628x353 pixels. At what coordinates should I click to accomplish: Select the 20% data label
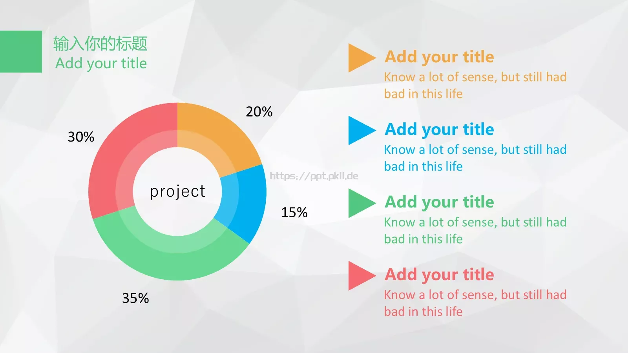pyautogui.click(x=259, y=112)
